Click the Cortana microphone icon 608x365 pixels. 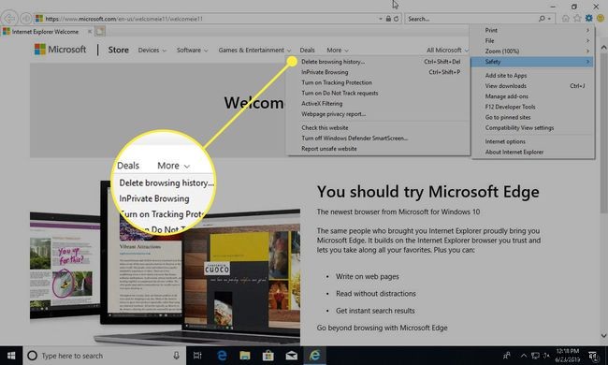tap(177, 356)
